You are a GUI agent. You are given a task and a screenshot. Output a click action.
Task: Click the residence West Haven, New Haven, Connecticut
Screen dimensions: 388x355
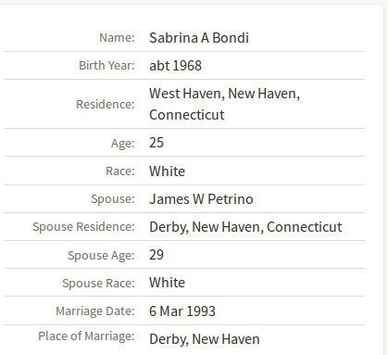(x=224, y=104)
